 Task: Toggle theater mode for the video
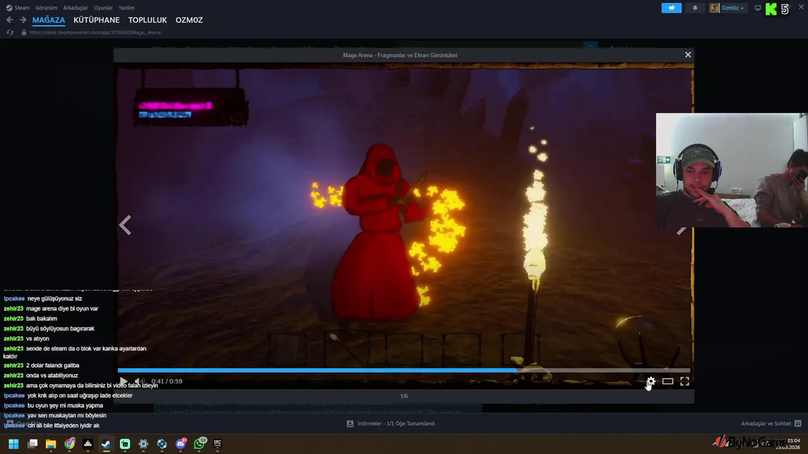[667, 381]
